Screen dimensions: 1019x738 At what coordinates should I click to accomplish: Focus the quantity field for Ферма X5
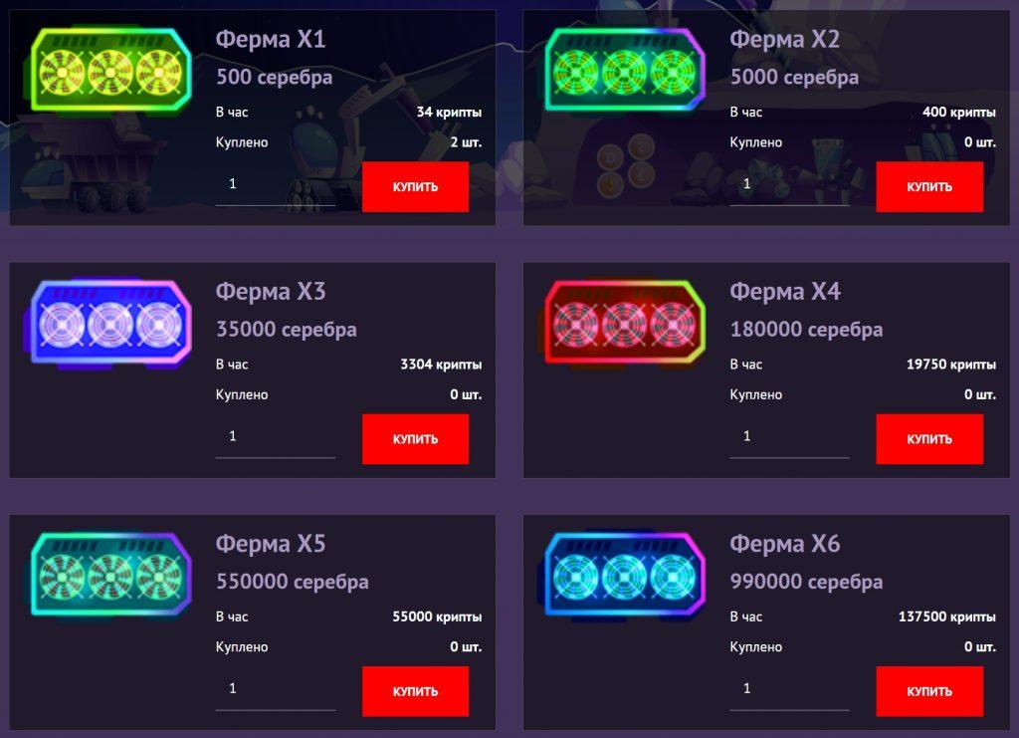click(276, 690)
